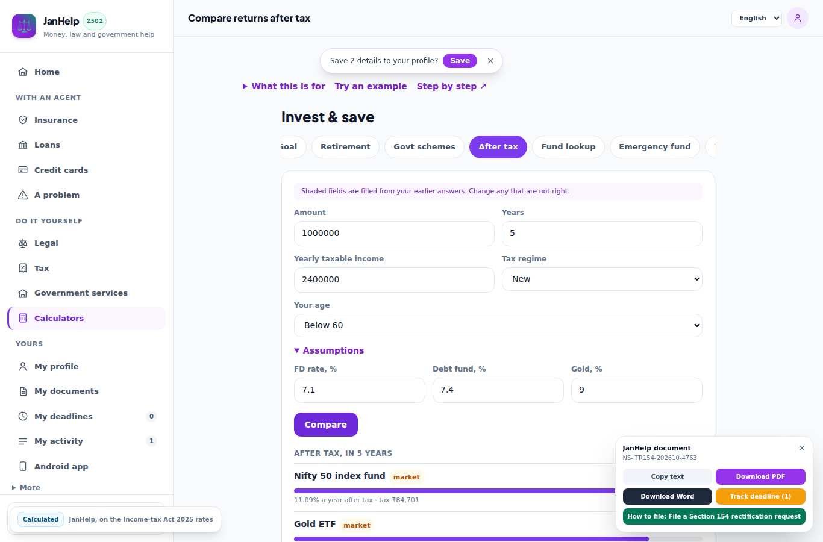Viewport: 823px width, 542px height.
Task: Click the Nifty 50 result bar
Action: click(454, 491)
